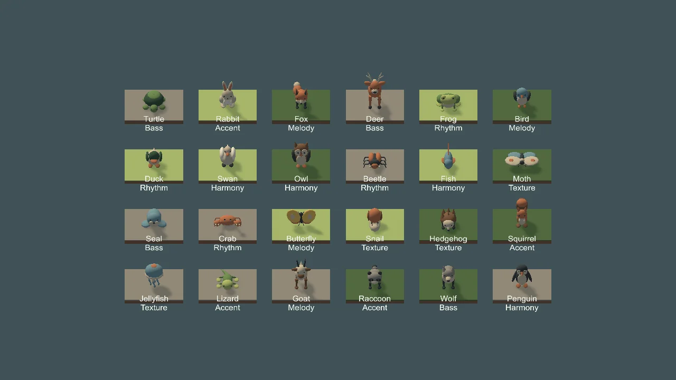
Task: Choose the Bird figure
Action: [522, 98]
